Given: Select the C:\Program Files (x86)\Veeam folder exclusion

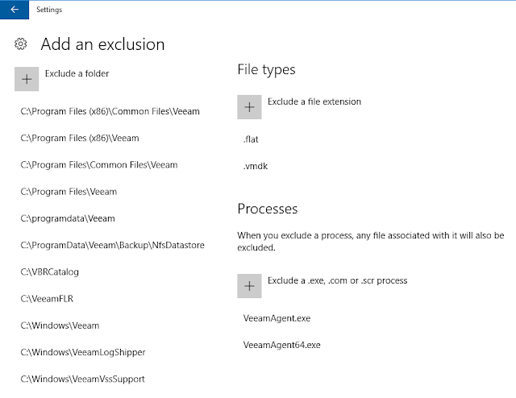Looking at the screenshot, I should 80,138.
